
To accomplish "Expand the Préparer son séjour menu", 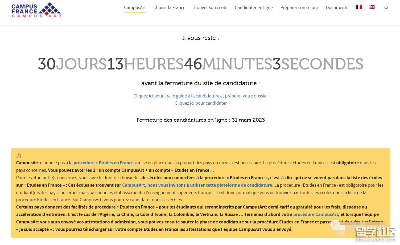I will pyautogui.click(x=299, y=7).
